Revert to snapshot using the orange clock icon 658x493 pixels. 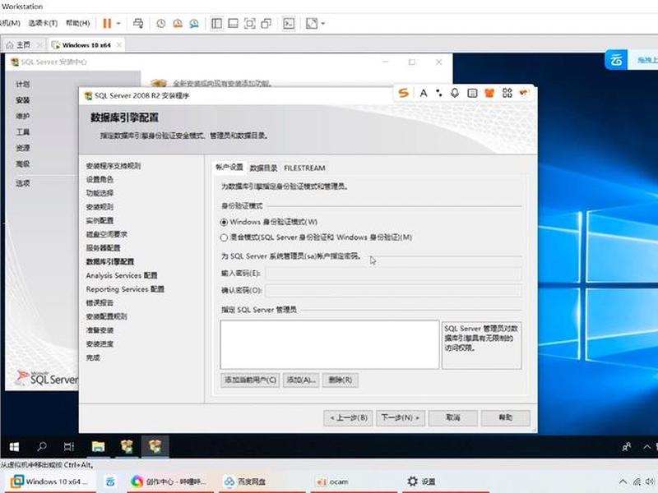178,24
